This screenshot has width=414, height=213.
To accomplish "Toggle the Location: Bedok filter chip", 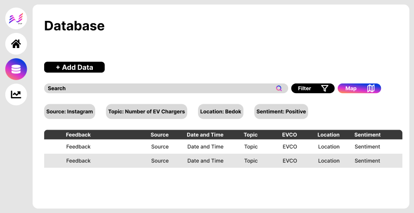I will [220, 112].
